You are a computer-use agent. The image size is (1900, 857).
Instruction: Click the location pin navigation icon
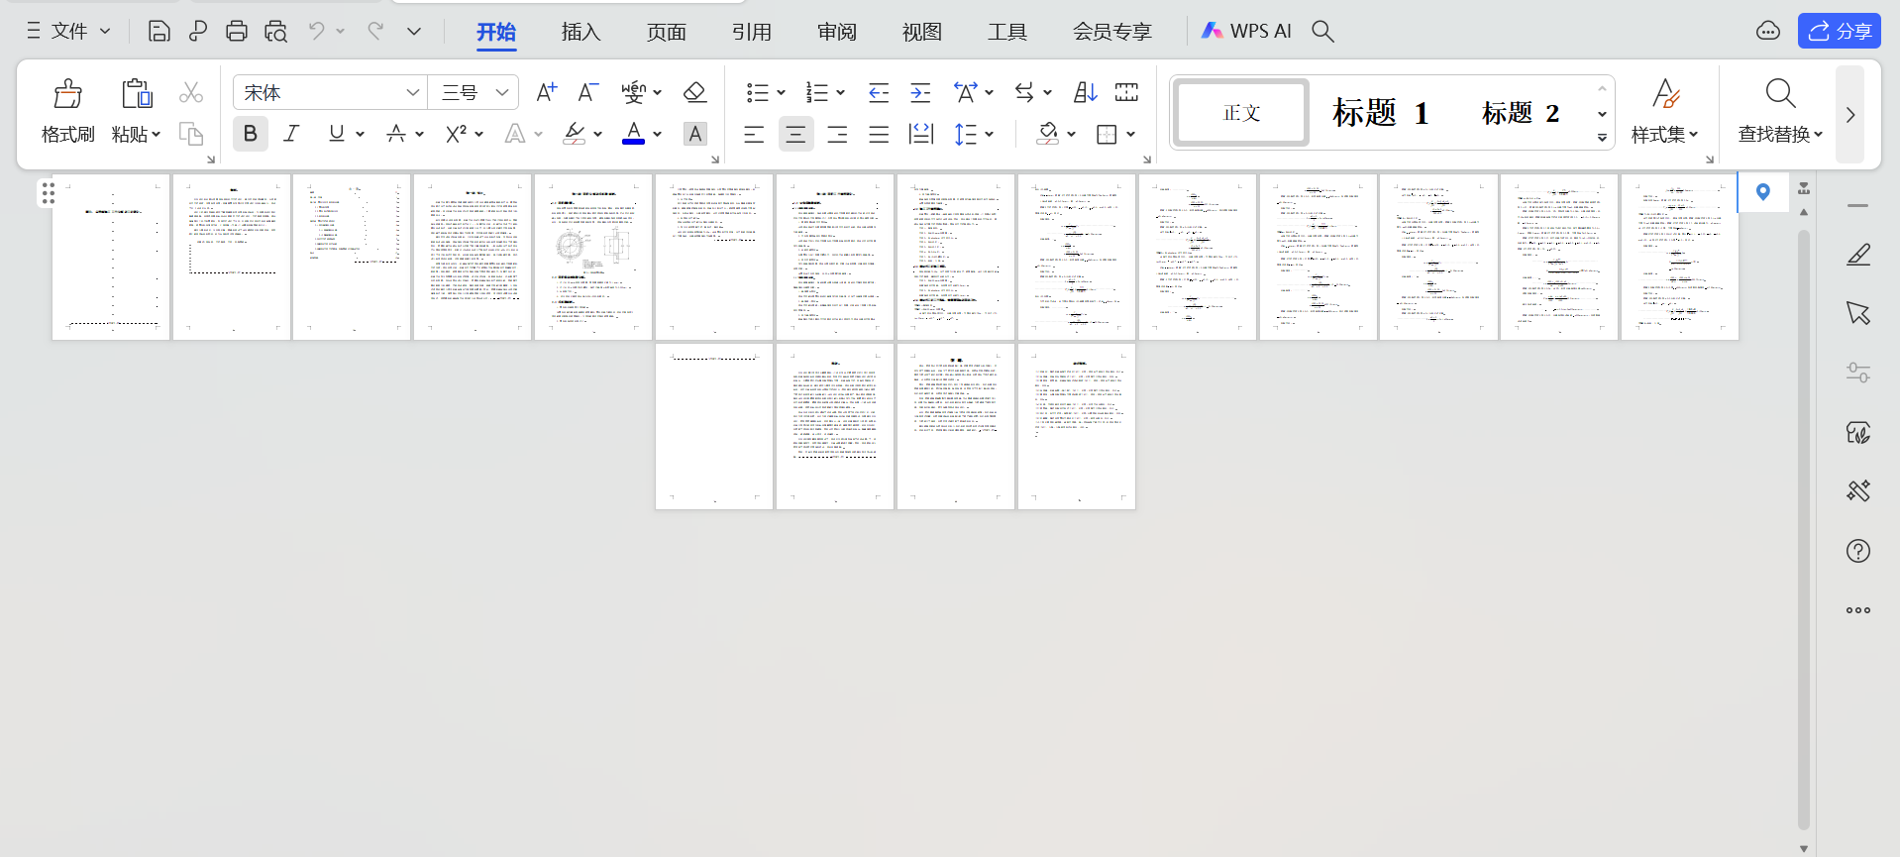[x=1763, y=192]
